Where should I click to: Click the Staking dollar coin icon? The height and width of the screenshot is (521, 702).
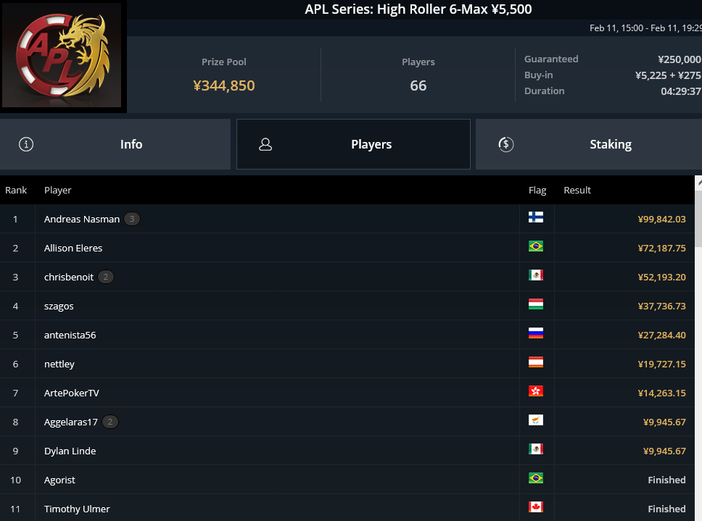[506, 144]
